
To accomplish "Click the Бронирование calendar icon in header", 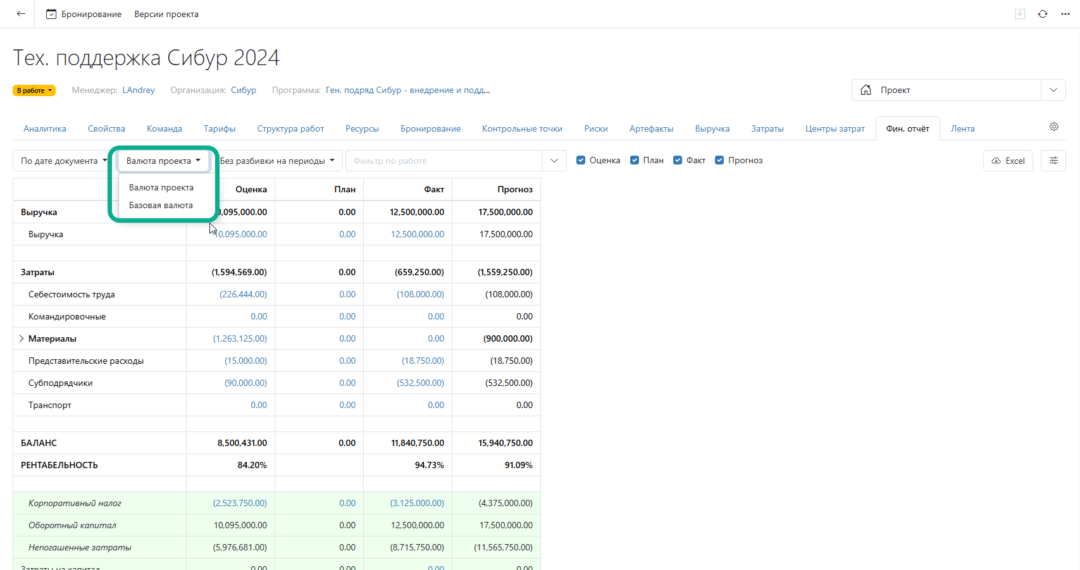I will (51, 14).
